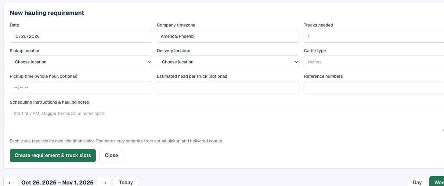Click Create requirement & truck slots
This screenshot has height=186, width=444.
pos(53,156)
